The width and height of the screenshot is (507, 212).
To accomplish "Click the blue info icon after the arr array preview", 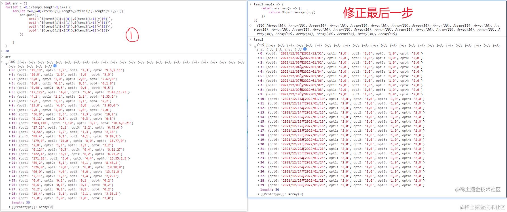I will click(x=55, y=66).
